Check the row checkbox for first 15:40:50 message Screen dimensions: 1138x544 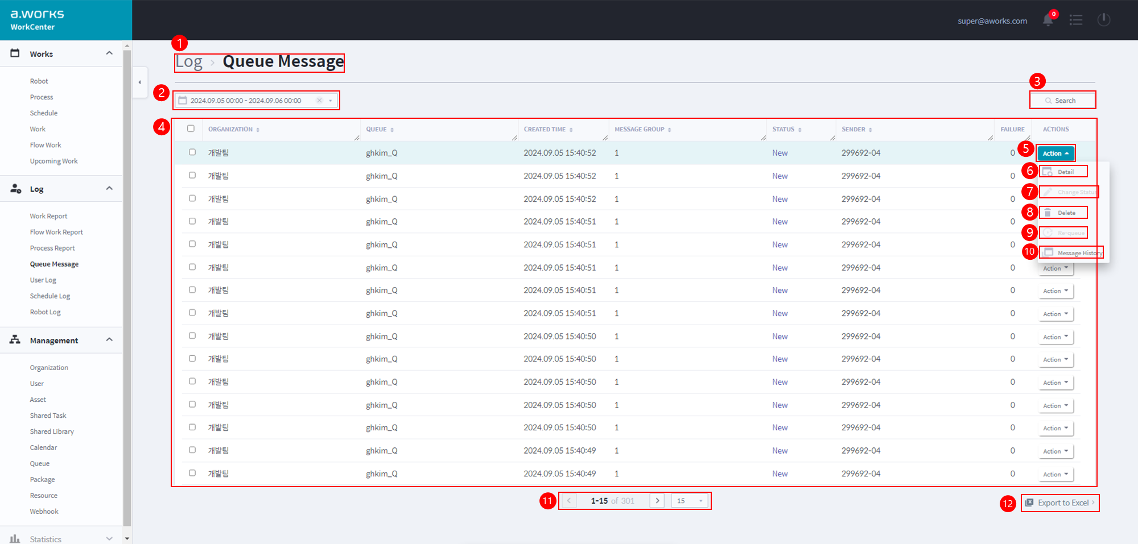click(192, 336)
